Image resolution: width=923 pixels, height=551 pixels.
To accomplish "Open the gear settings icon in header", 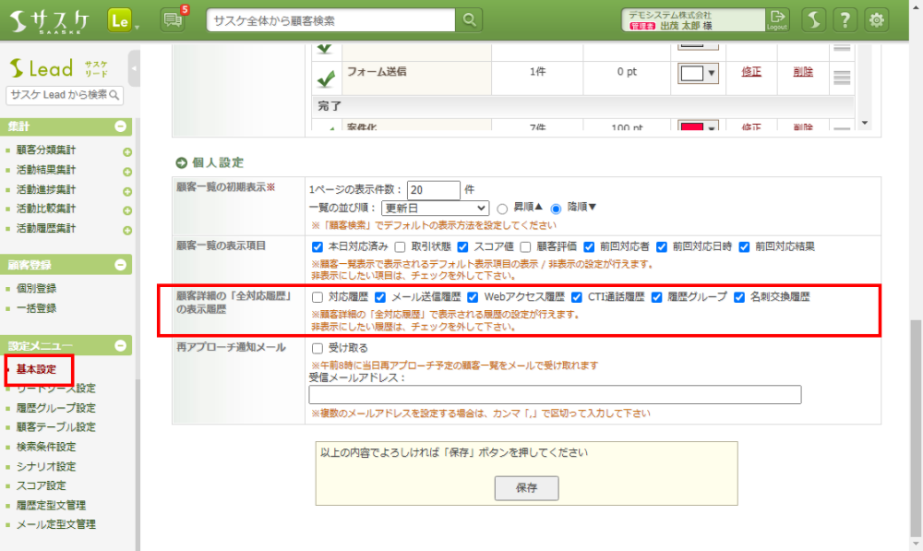I will pos(876,19).
